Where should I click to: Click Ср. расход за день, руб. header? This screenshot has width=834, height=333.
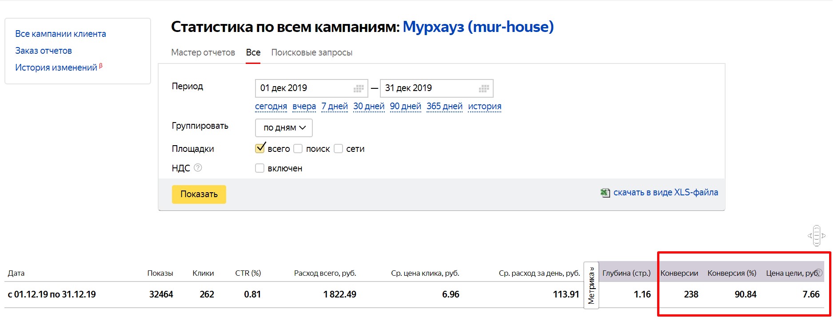[539, 273]
